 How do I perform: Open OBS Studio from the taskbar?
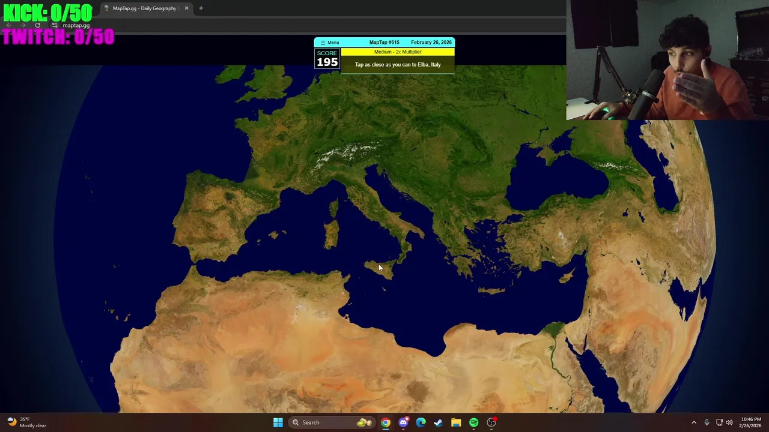tap(491, 422)
